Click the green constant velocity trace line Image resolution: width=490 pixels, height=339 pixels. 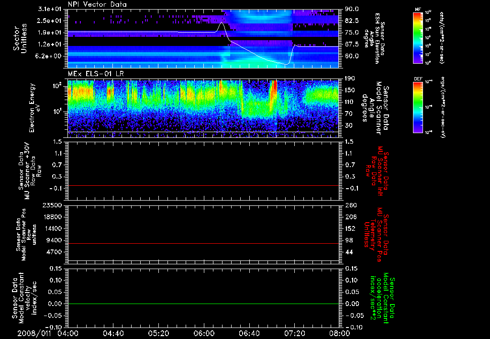point(201,304)
